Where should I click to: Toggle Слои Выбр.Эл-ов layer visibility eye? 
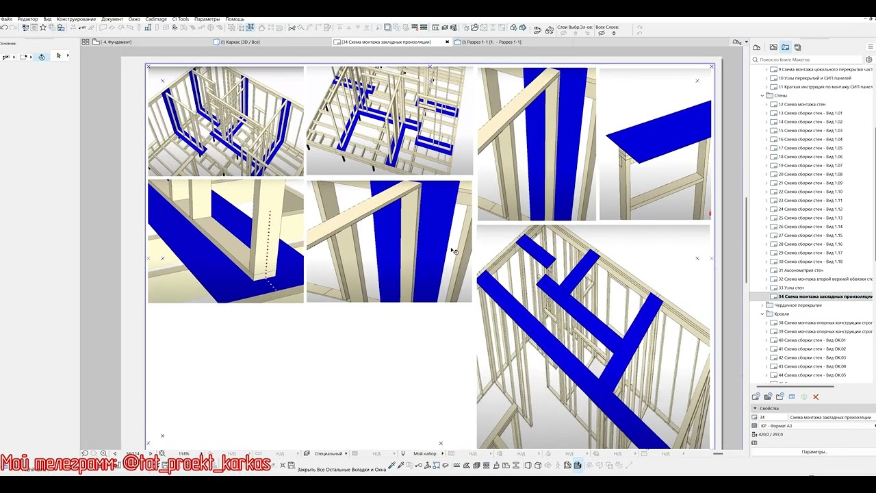564,33
